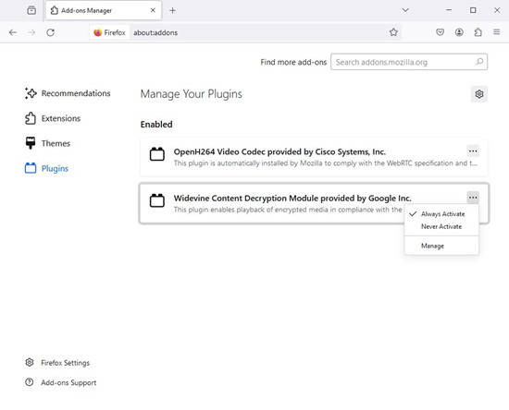
Task: Open the Extensions toolbar puzzle icon
Action: pos(478,32)
